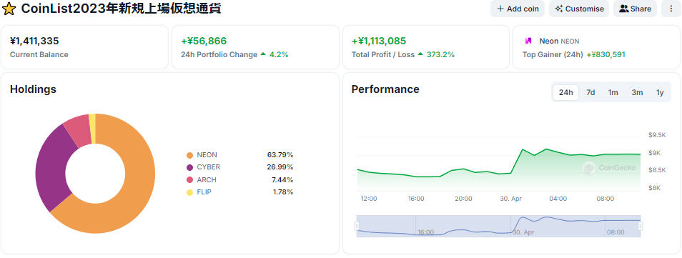Screen dimensions: 682x258
Task: Open the Customise options
Action: click(x=579, y=9)
